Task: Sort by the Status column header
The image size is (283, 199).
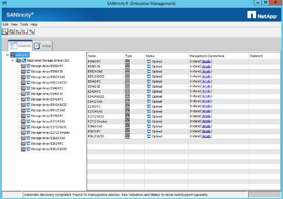Action: [166, 56]
